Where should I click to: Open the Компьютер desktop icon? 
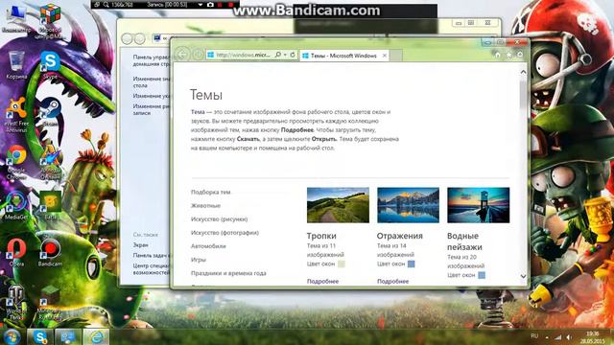(16, 18)
